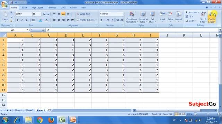Open Find & Select menu
222x124 pixels.
(212, 17)
